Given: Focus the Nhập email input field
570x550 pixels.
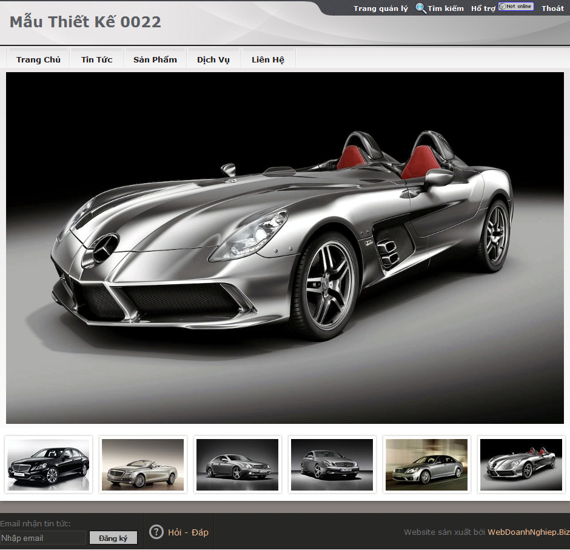Looking at the screenshot, I should click(x=43, y=538).
